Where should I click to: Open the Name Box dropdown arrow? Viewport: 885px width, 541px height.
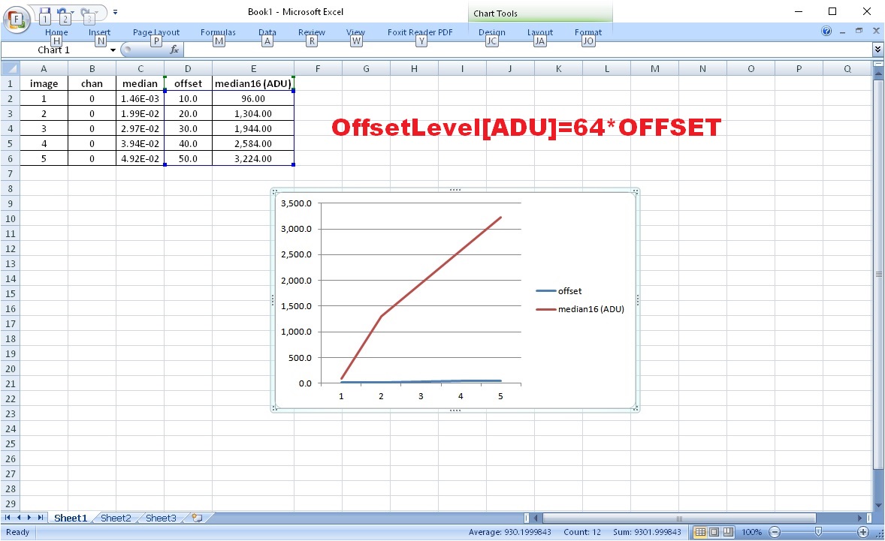point(113,50)
